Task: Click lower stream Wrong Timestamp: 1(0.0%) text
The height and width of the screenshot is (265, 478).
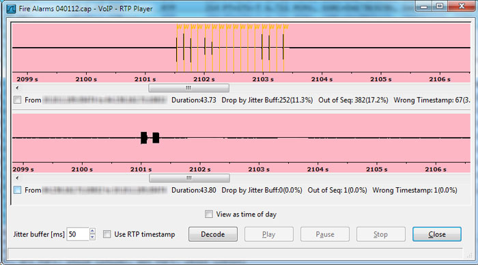Action: [x=414, y=191]
